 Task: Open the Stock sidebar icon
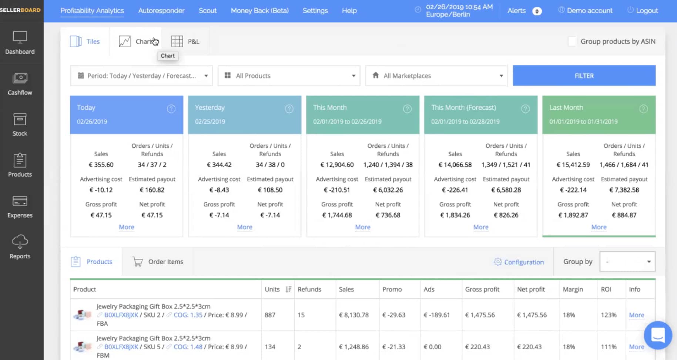point(20,119)
